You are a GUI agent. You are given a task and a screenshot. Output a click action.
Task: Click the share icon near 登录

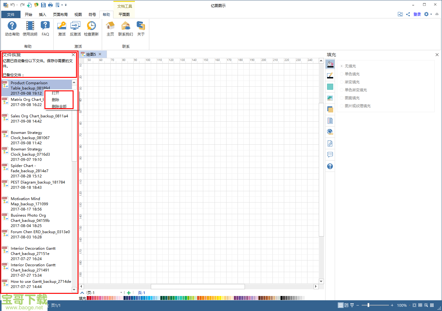pos(408,14)
